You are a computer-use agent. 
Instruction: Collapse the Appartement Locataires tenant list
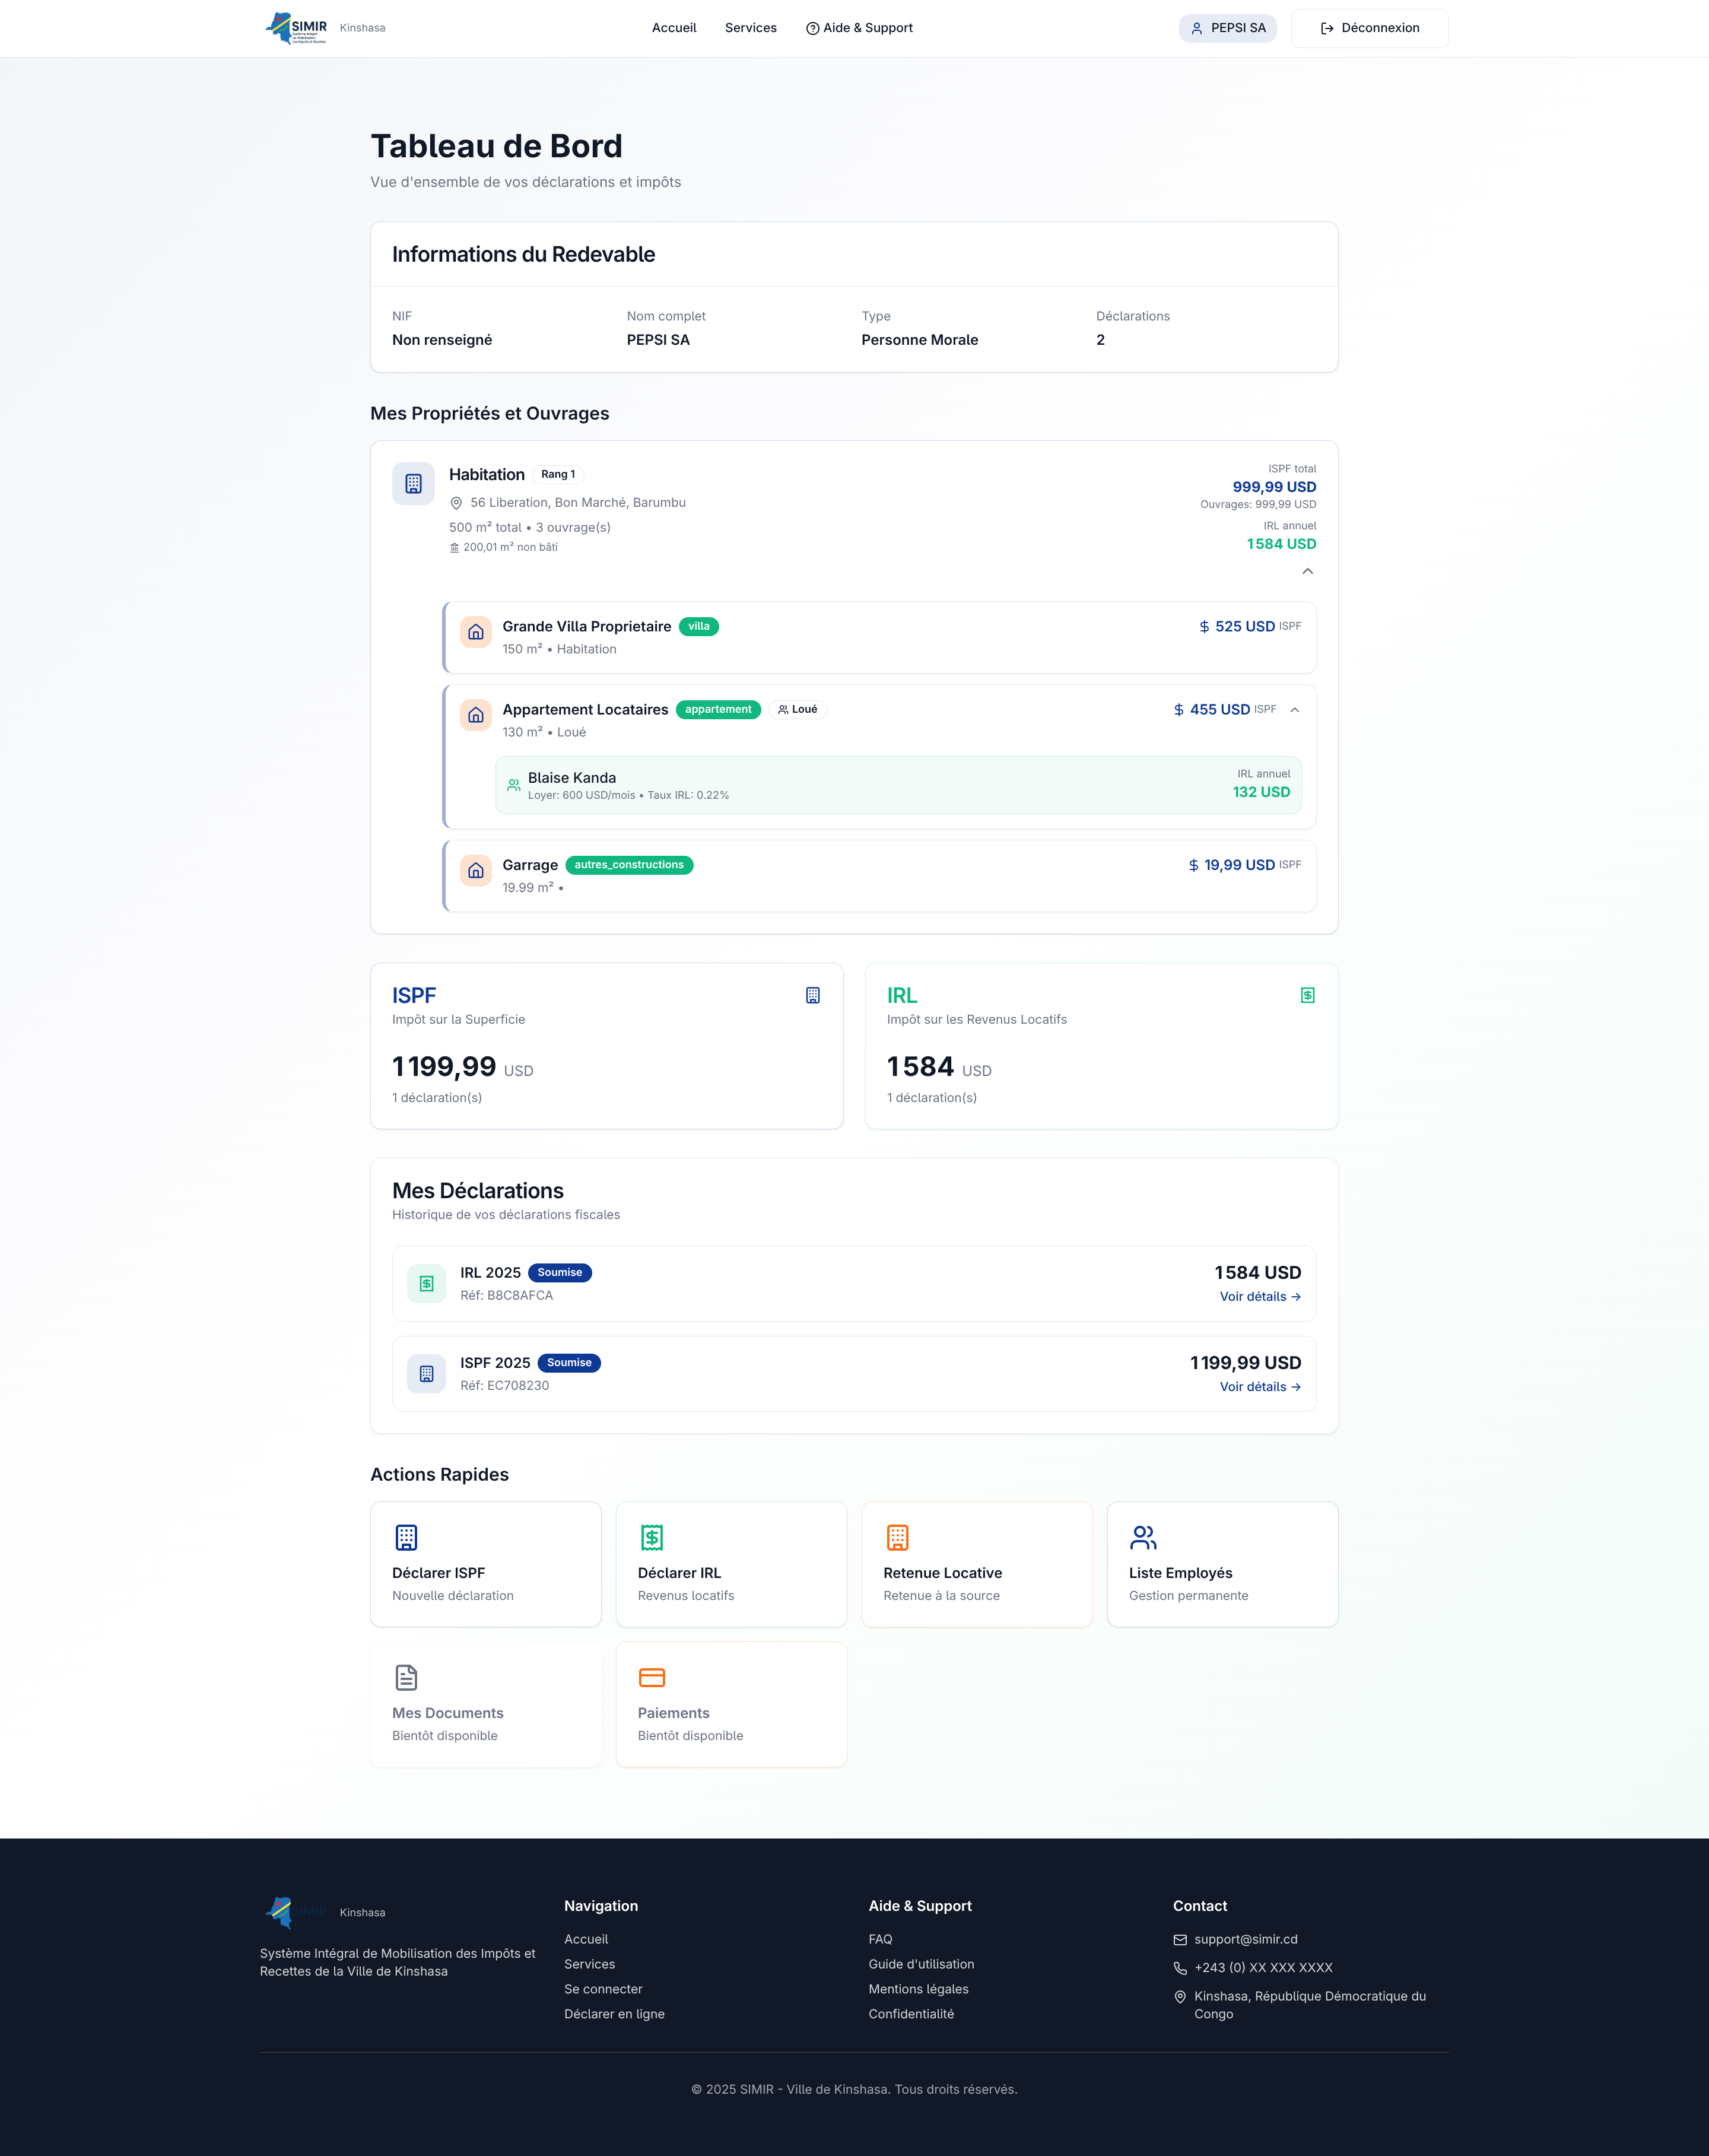(1295, 710)
